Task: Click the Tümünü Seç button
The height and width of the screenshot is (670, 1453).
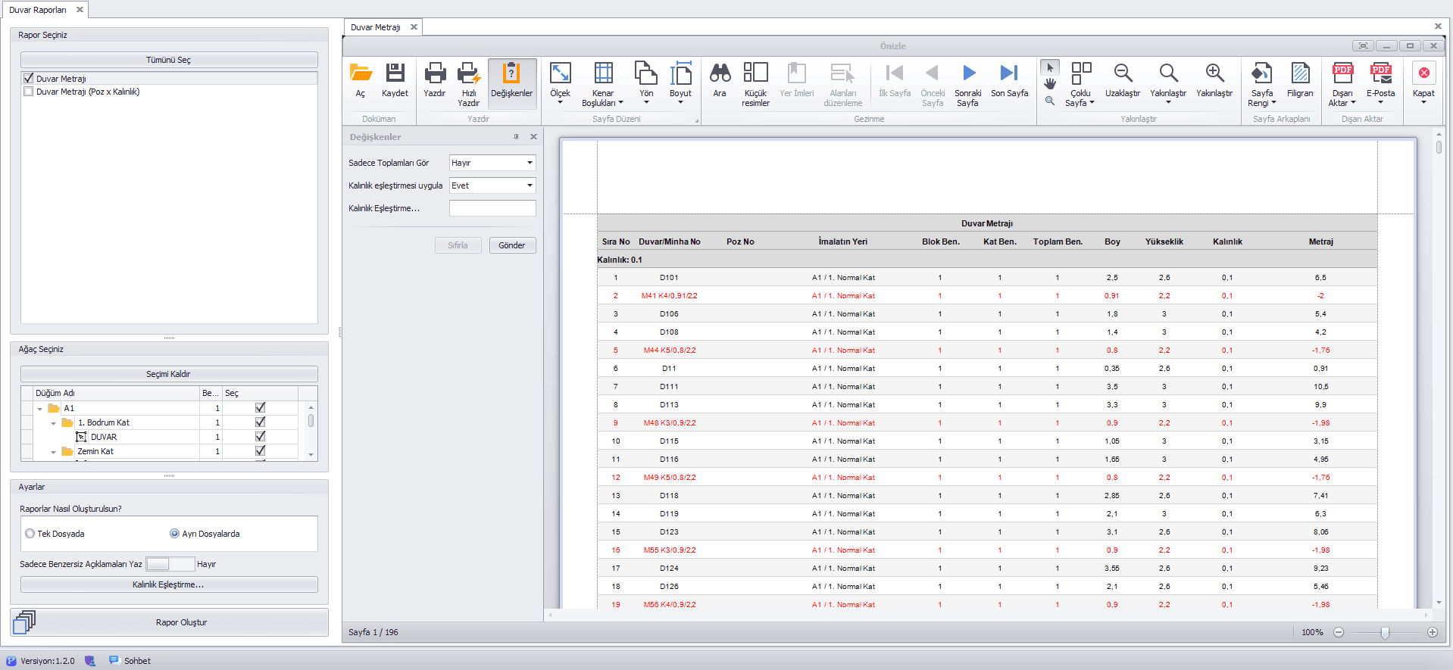Action: [x=169, y=60]
